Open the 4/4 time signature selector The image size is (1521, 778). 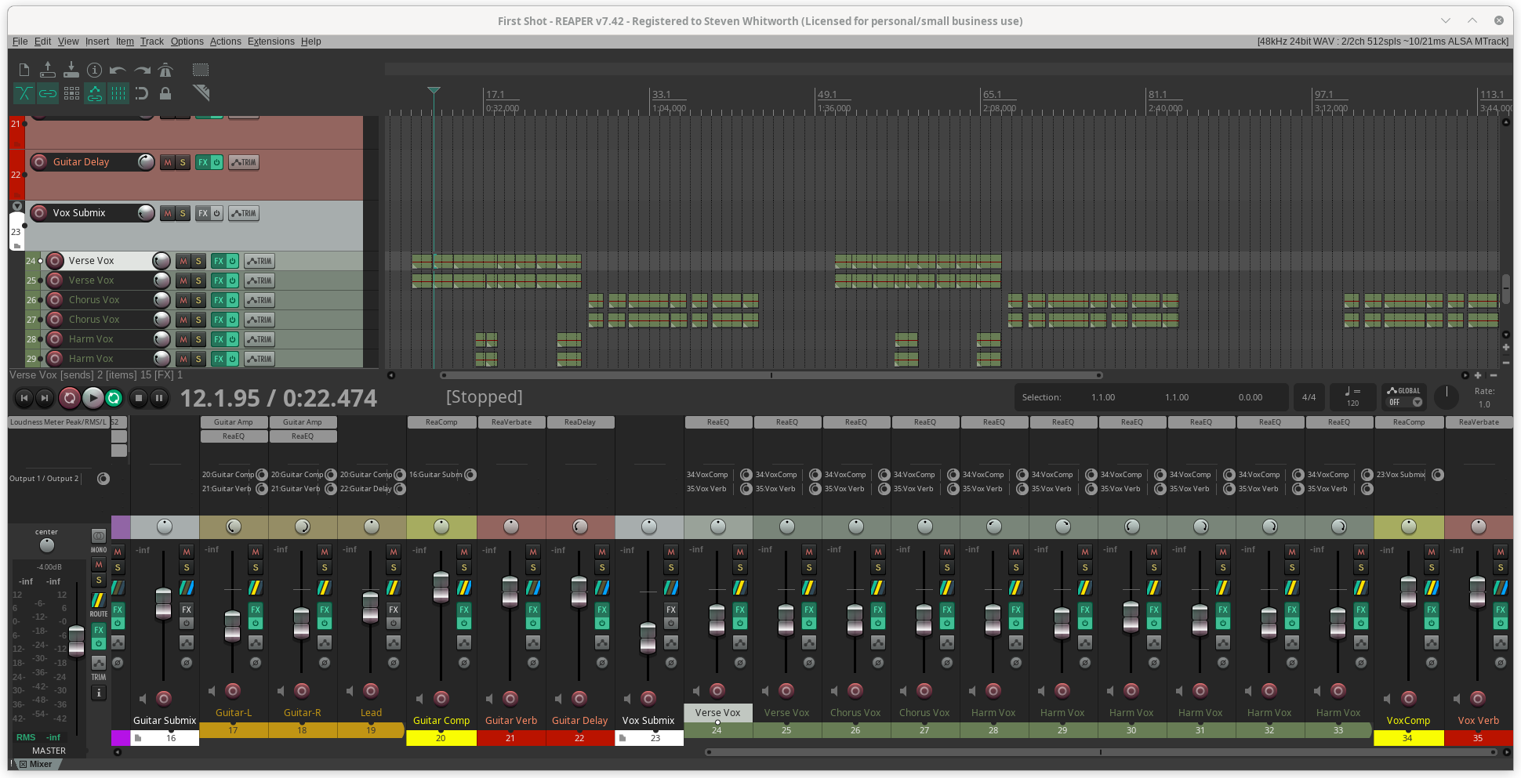[x=1309, y=397]
